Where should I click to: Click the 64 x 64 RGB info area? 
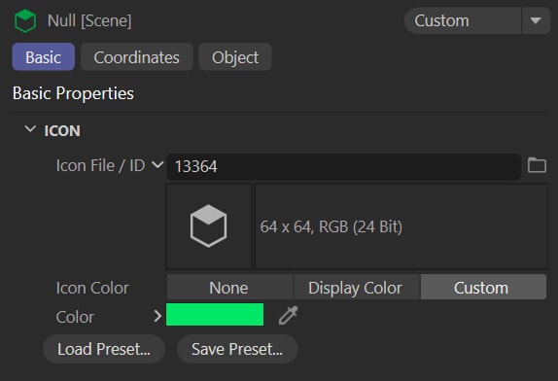click(401, 226)
